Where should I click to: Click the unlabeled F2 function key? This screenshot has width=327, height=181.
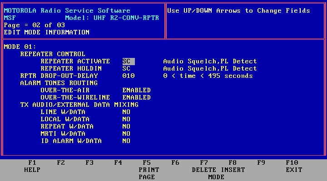(x=61, y=162)
